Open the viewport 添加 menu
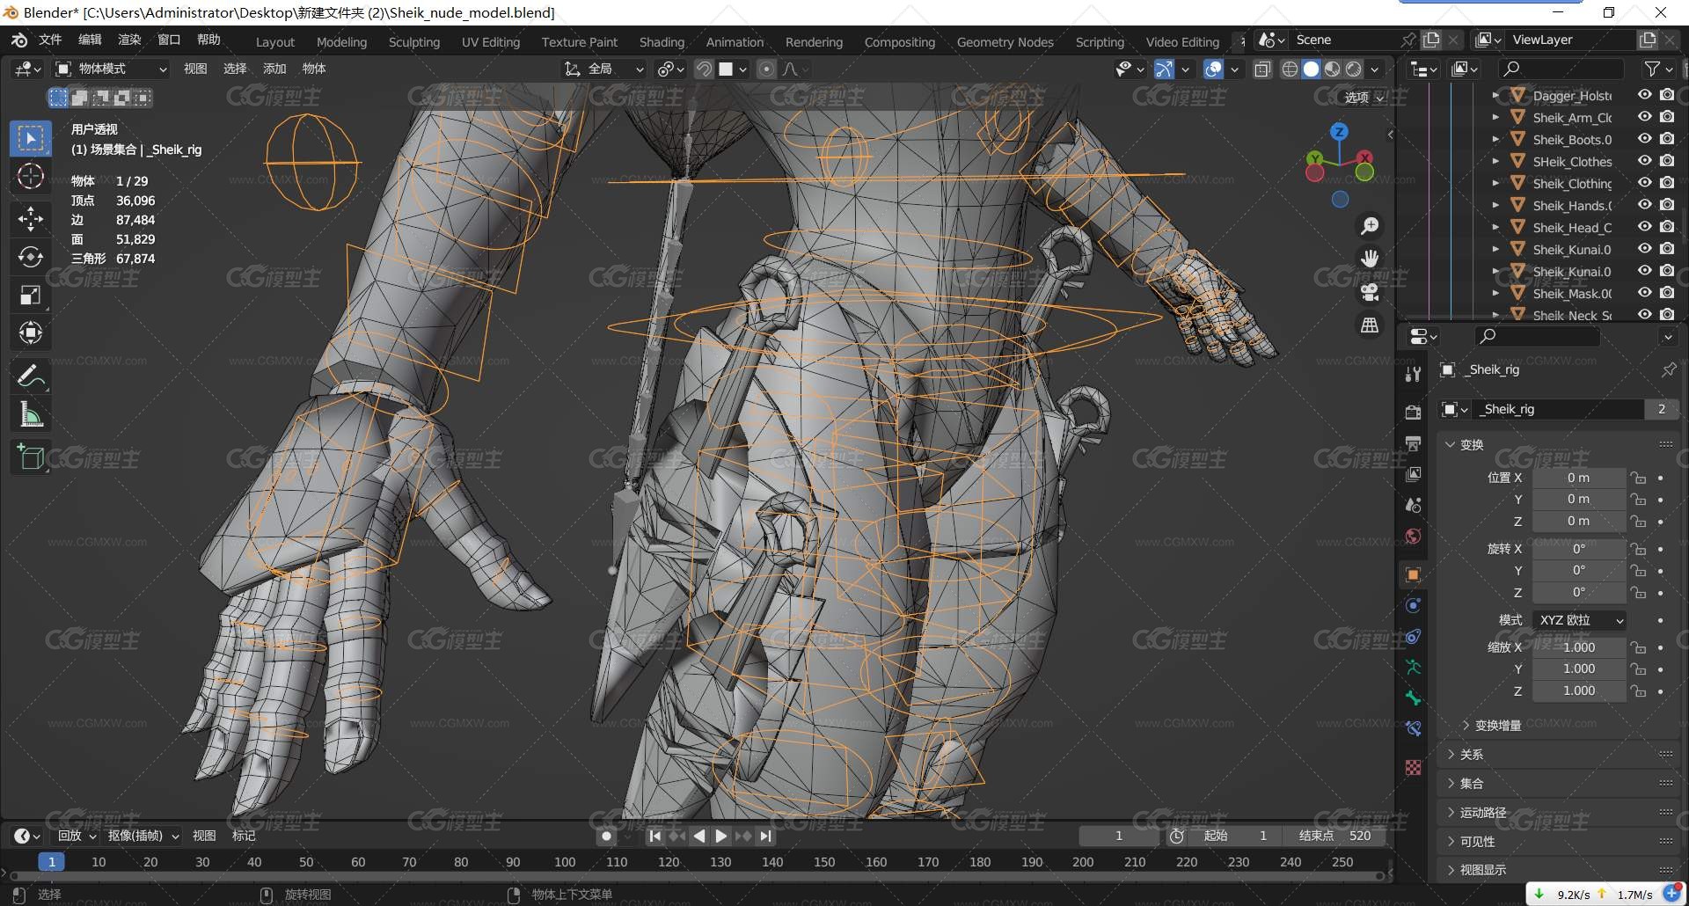Image resolution: width=1689 pixels, height=906 pixels. pos(274,69)
